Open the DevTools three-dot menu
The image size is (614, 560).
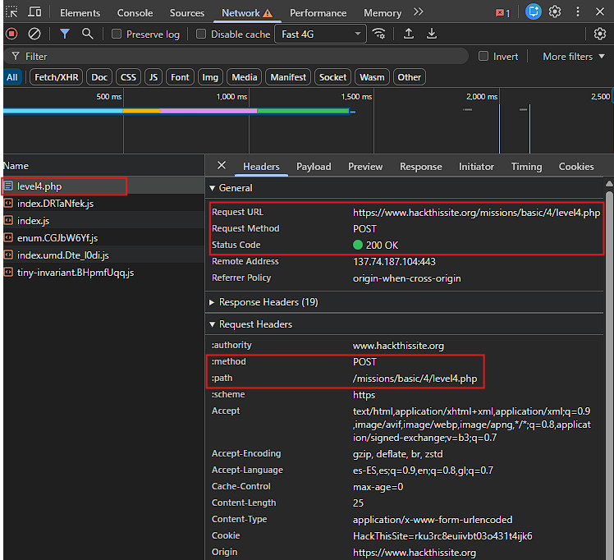[578, 11]
